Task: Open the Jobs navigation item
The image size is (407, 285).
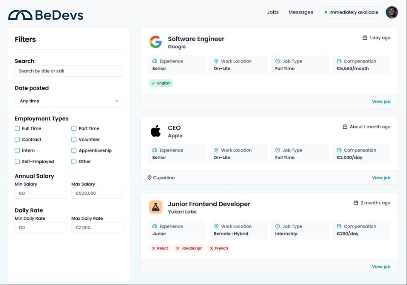Action: (273, 12)
